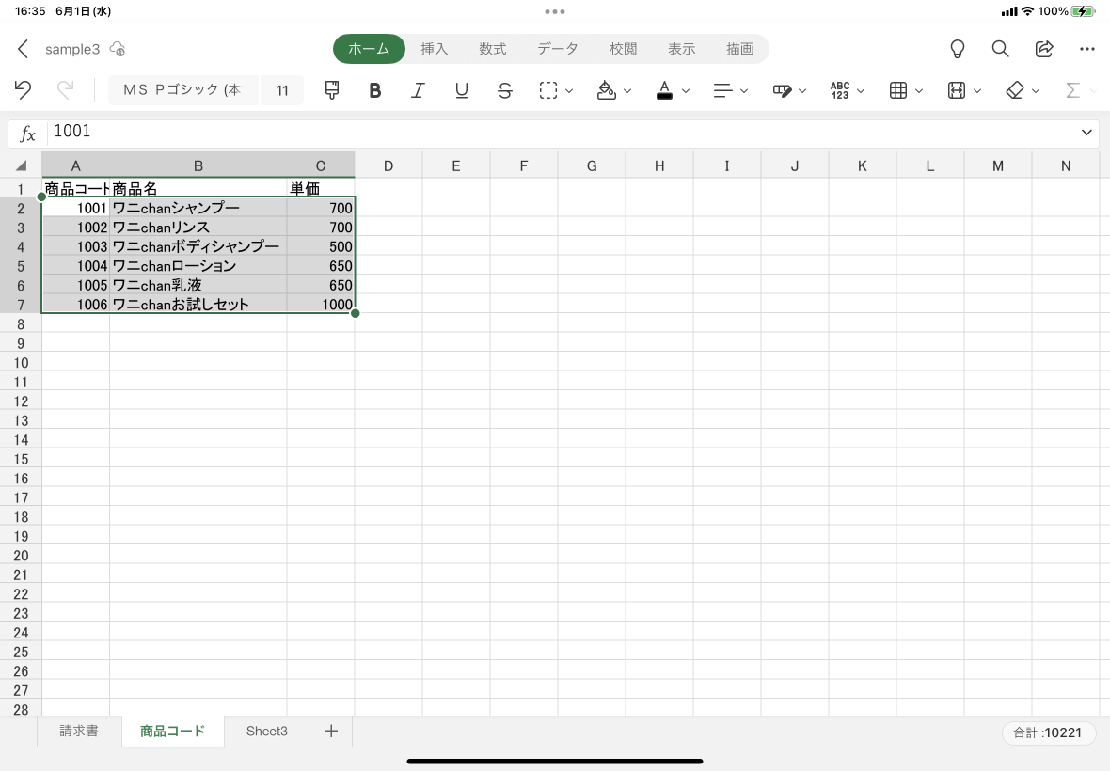Switch to the データ tab

pyautogui.click(x=558, y=49)
